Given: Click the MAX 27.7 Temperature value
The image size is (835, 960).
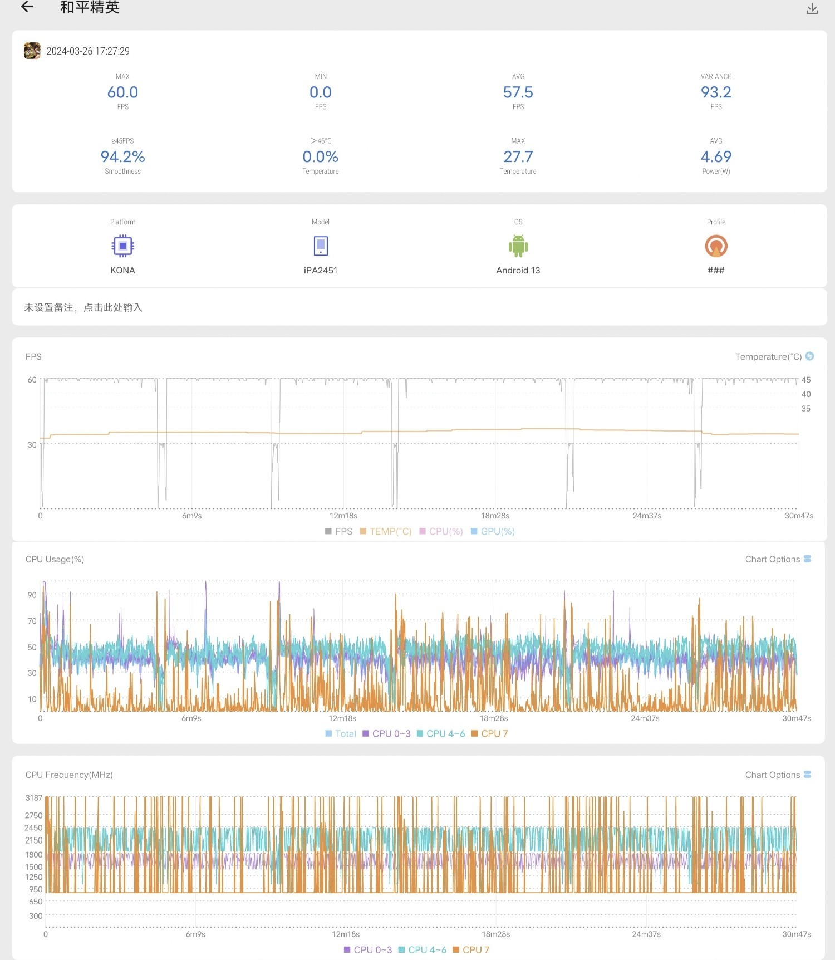Looking at the screenshot, I should [518, 156].
